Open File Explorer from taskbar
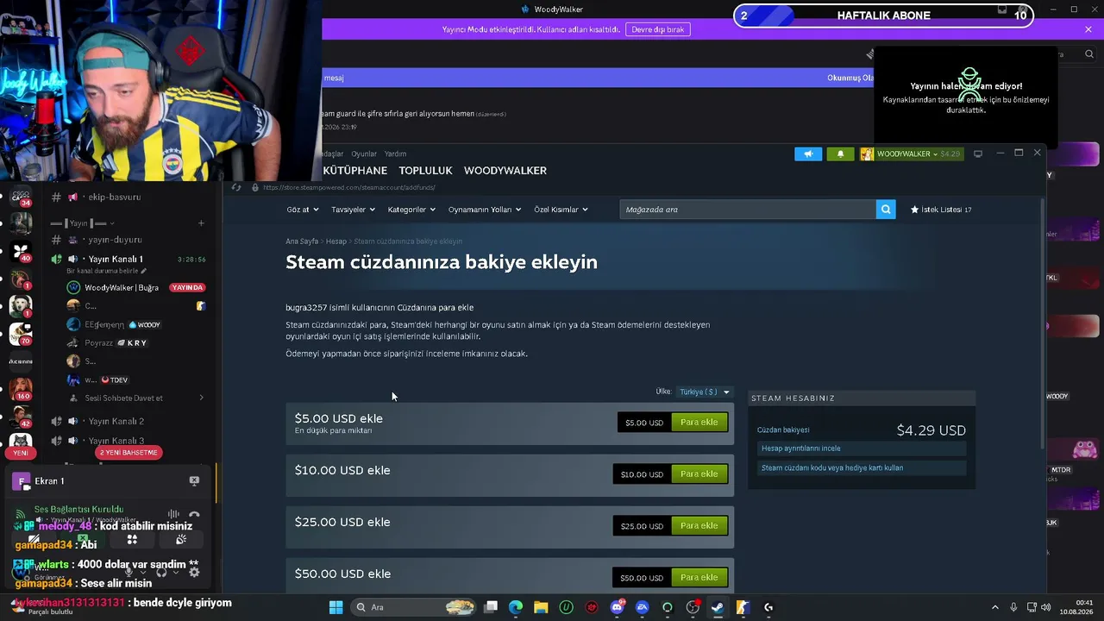Screen dimensions: 1104x621 click(x=541, y=607)
